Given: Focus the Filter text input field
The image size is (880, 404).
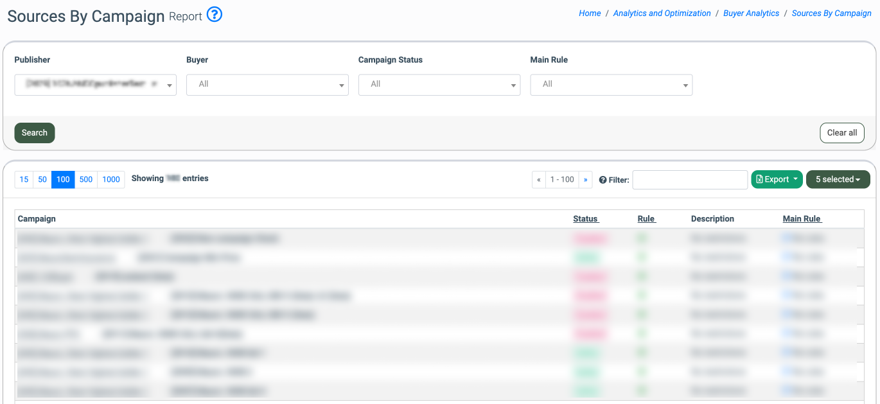Looking at the screenshot, I should 690,180.
